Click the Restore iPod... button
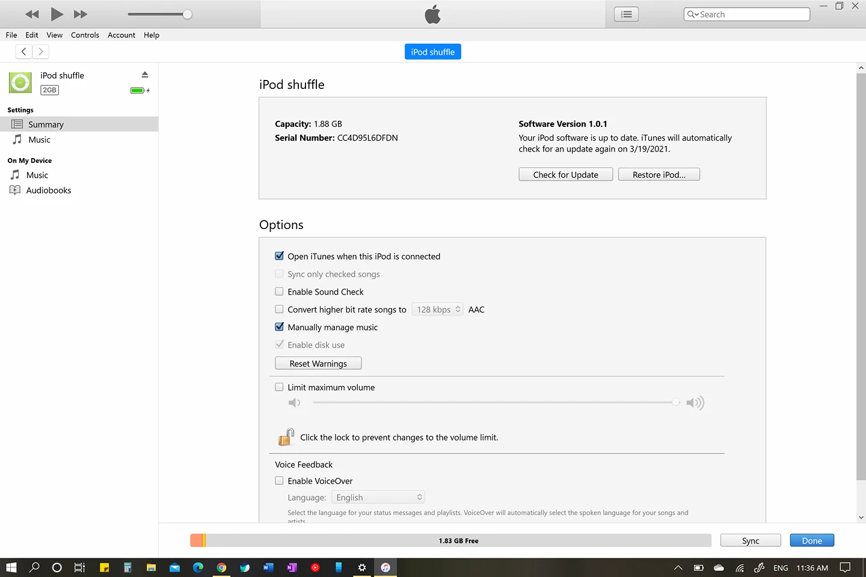Screen dimensions: 866x577 point(659,174)
